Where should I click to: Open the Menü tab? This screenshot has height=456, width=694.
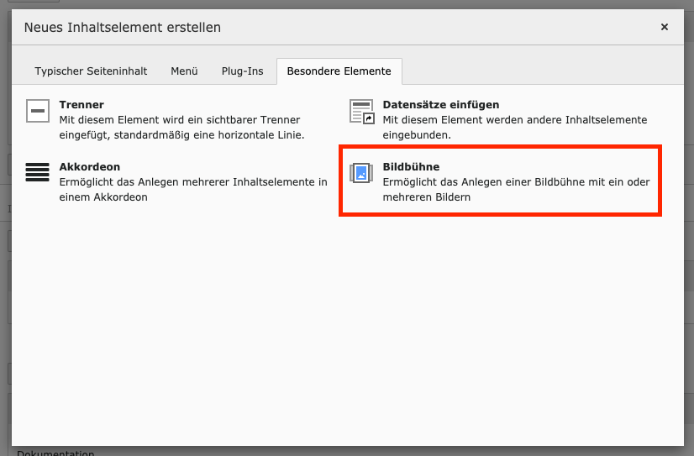tap(184, 71)
